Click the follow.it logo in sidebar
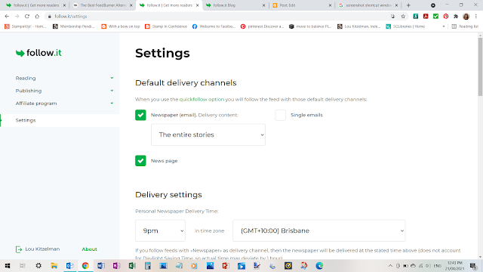This screenshot has width=483, height=272. click(x=38, y=53)
